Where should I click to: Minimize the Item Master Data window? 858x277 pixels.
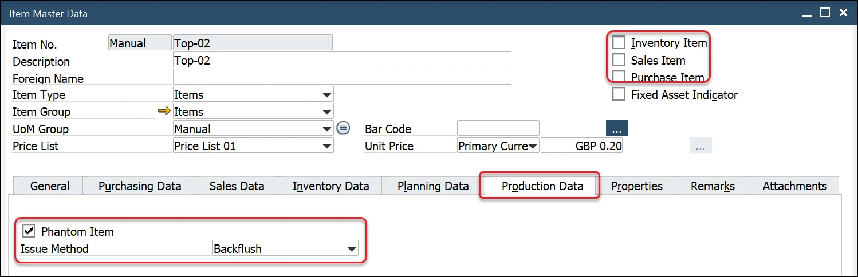click(x=807, y=13)
